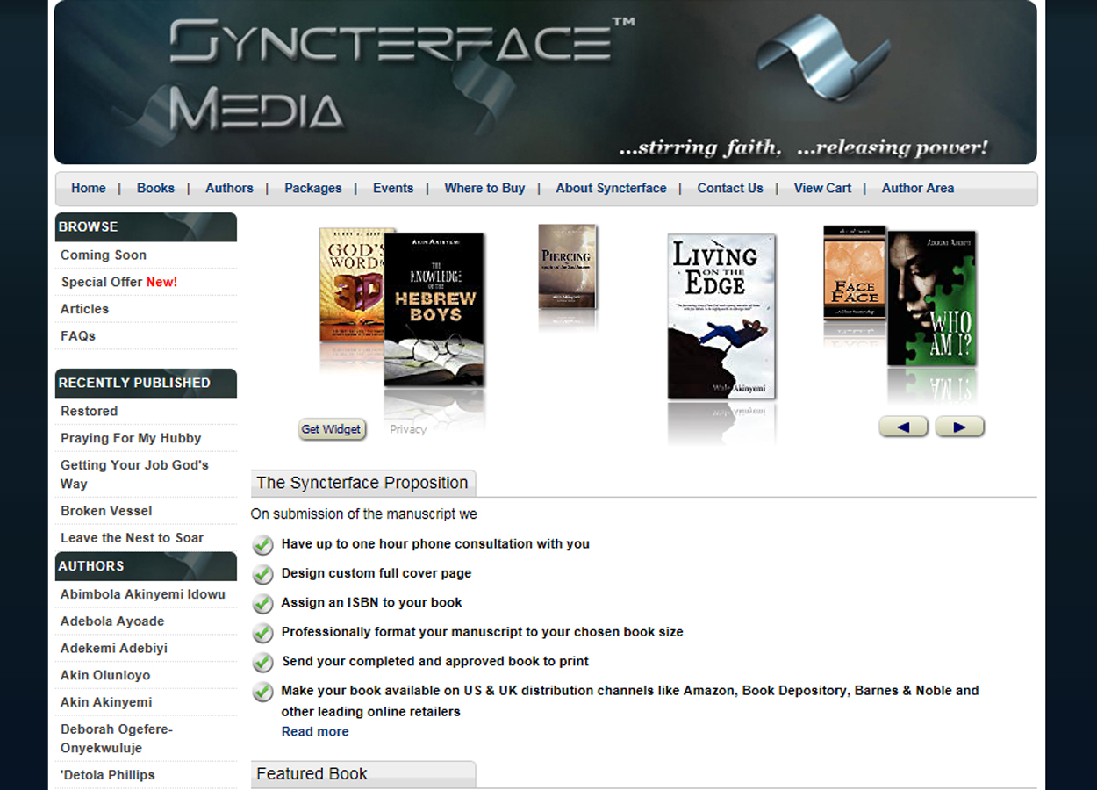Open Broken Vessel book link

click(x=106, y=511)
